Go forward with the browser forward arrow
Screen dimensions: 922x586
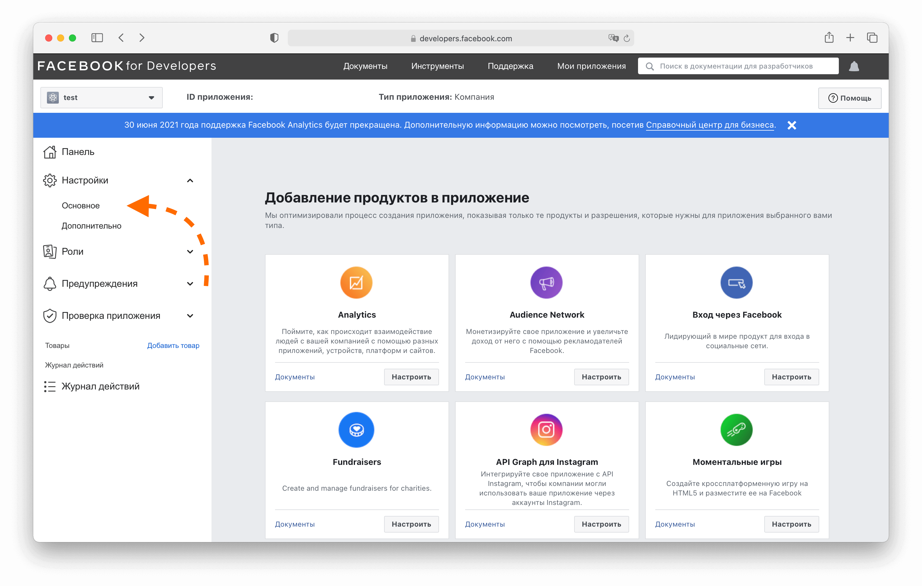pos(142,37)
